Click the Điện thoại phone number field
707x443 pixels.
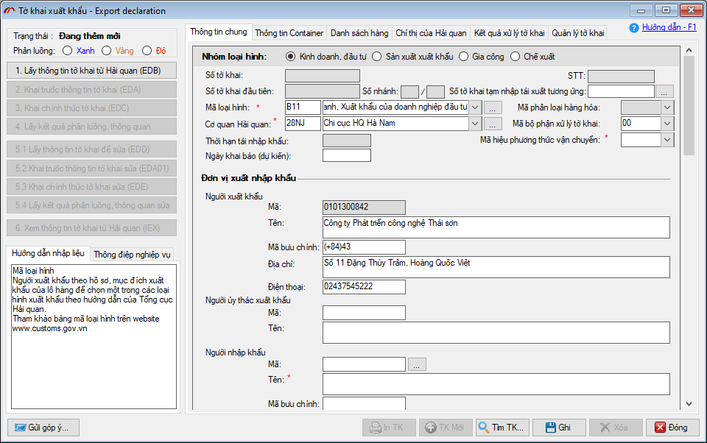pos(363,286)
